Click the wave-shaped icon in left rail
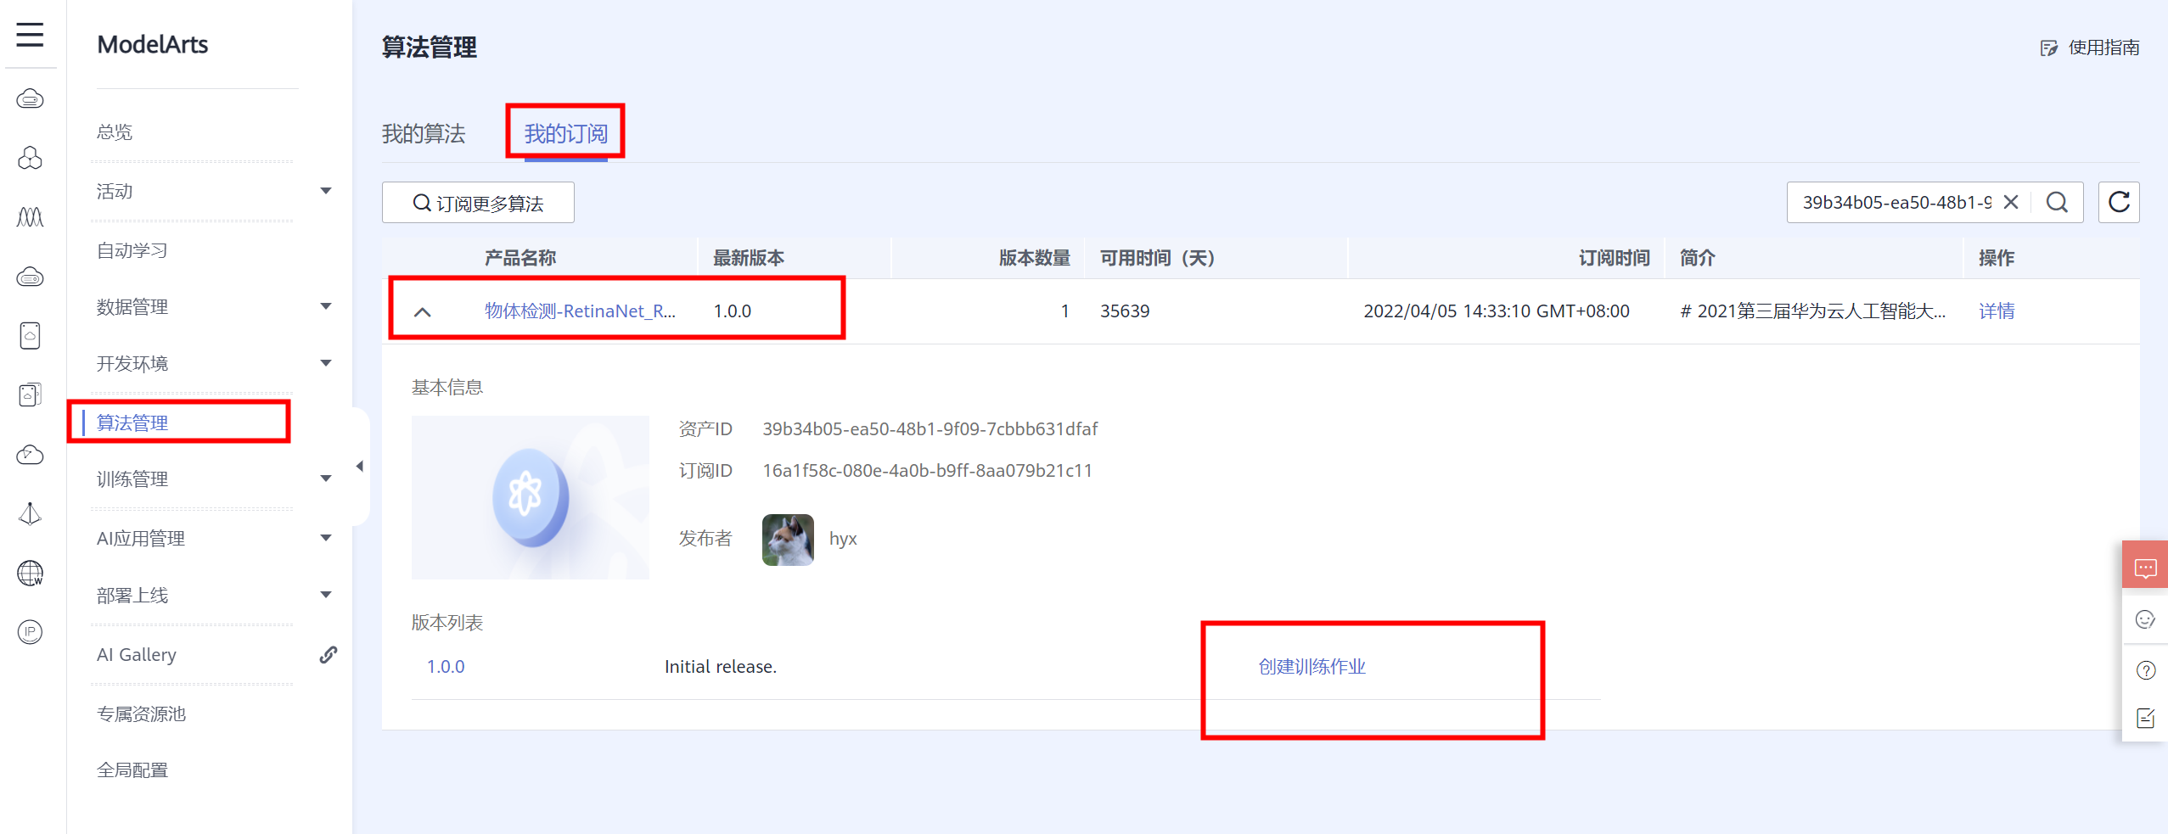Viewport: 2168px width, 834px height. coord(30,217)
